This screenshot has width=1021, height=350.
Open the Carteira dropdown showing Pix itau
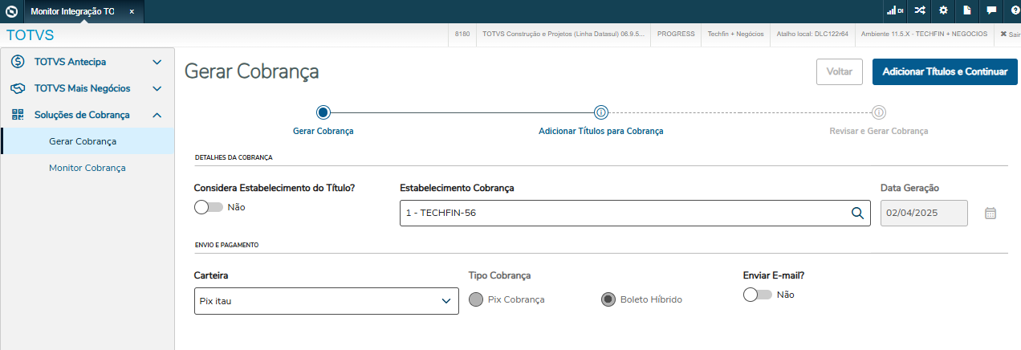pos(327,301)
